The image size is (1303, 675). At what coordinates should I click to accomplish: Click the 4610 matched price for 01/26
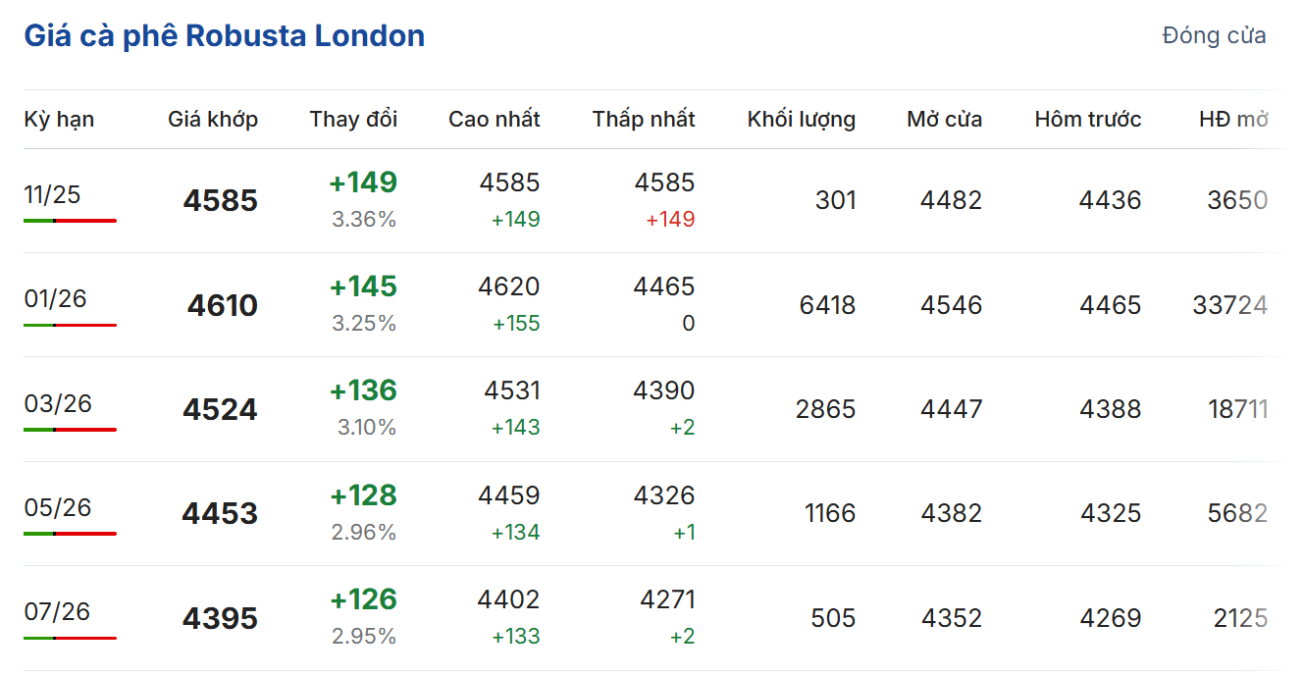tap(223, 305)
